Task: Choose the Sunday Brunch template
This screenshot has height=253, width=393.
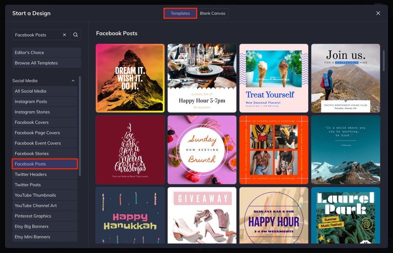Action: pos(202,150)
